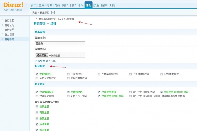Open the 插件 tab

(x=104, y=5)
